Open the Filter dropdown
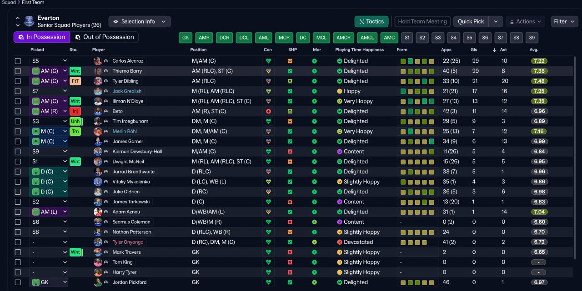Image resolution: width=582 pixels, height=291 pixels. click(x=564, y=21)
